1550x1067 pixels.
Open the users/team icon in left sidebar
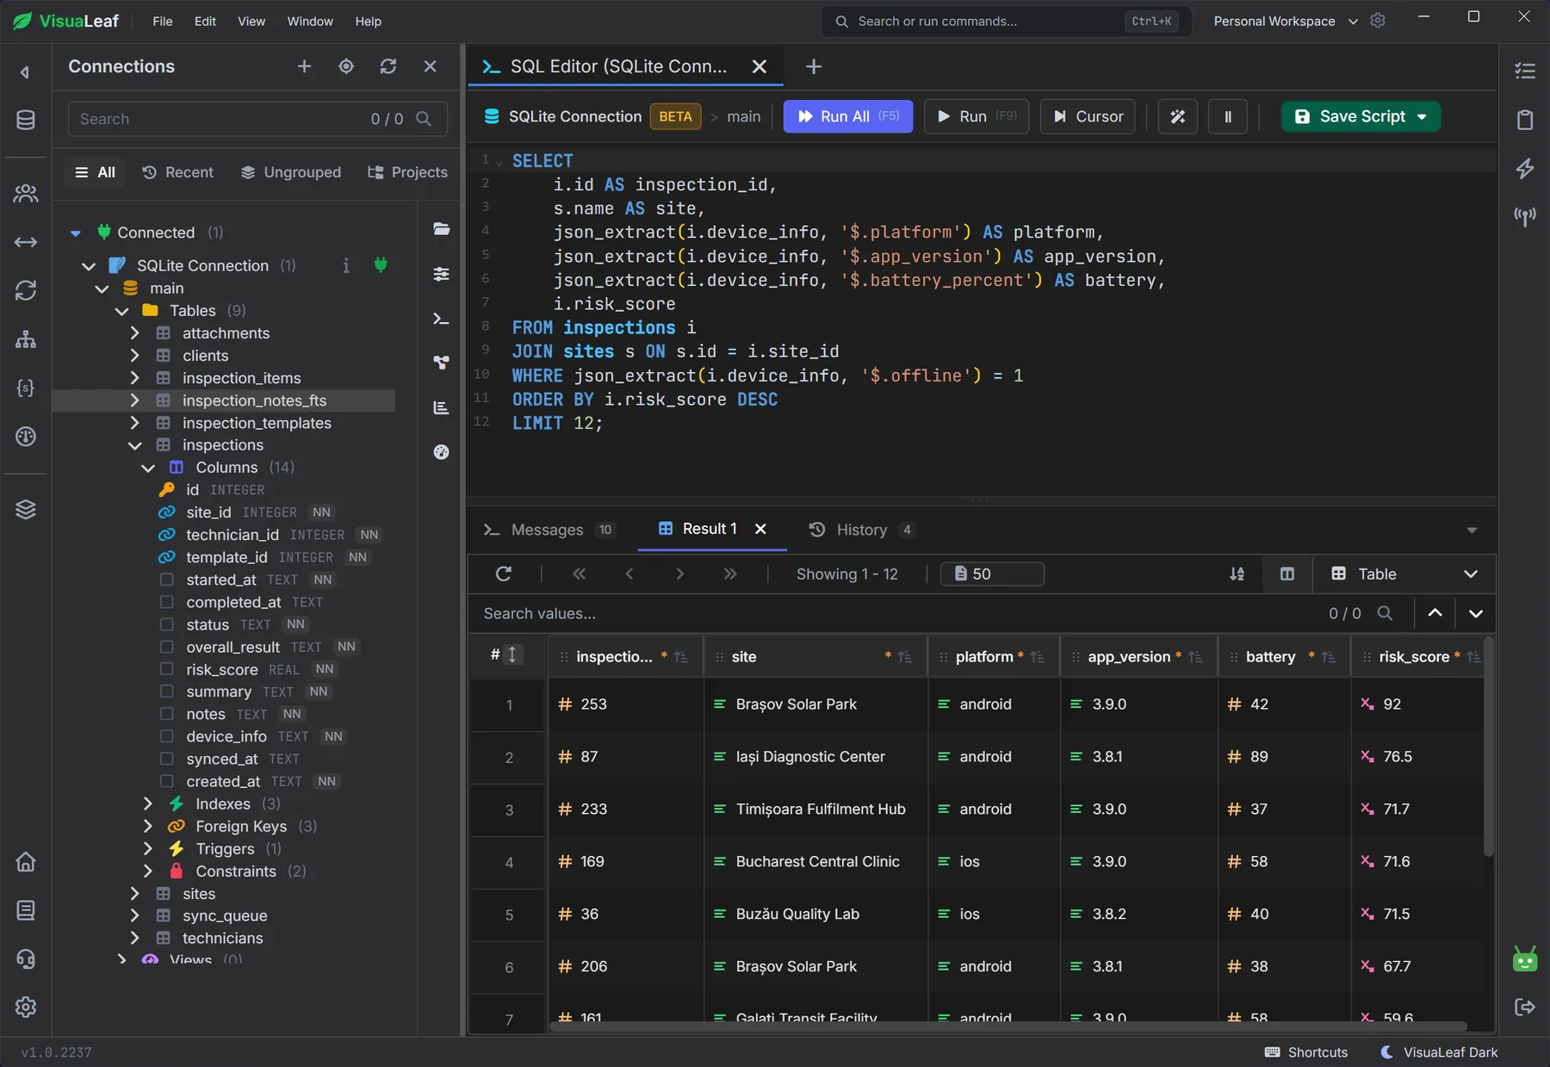(26, 194)
